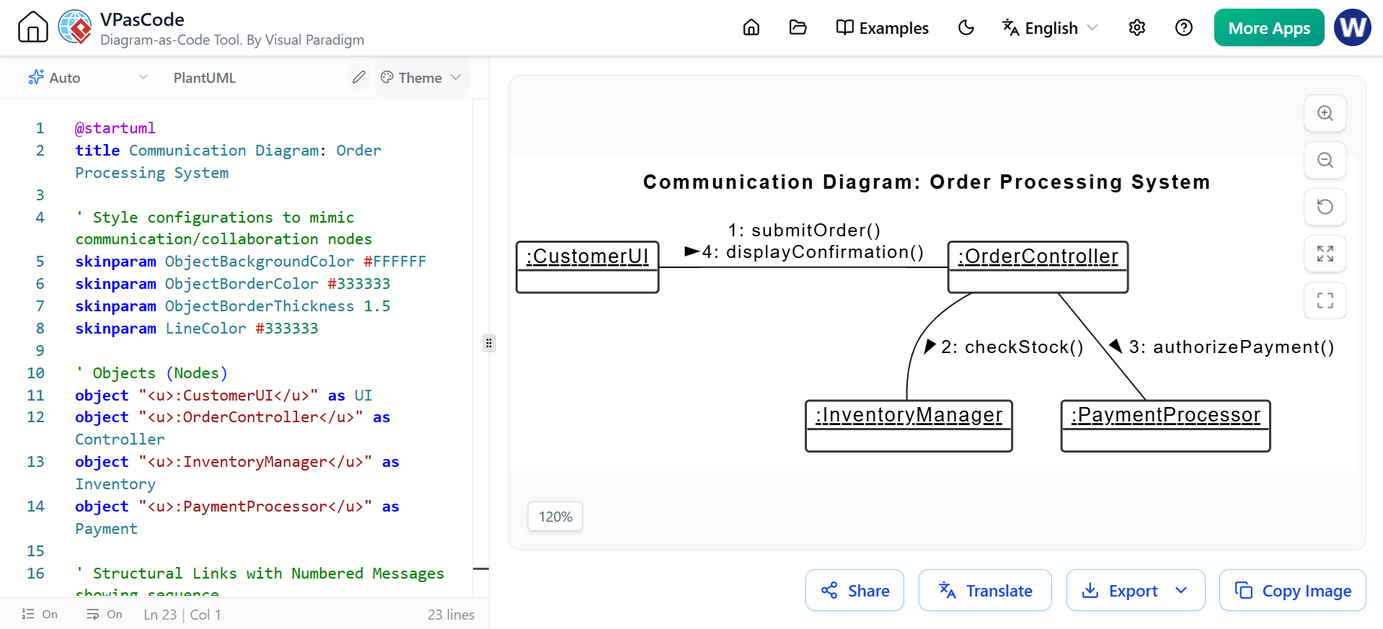
Task: Click the @startuml line in editor
Action: tap(115, 128)
